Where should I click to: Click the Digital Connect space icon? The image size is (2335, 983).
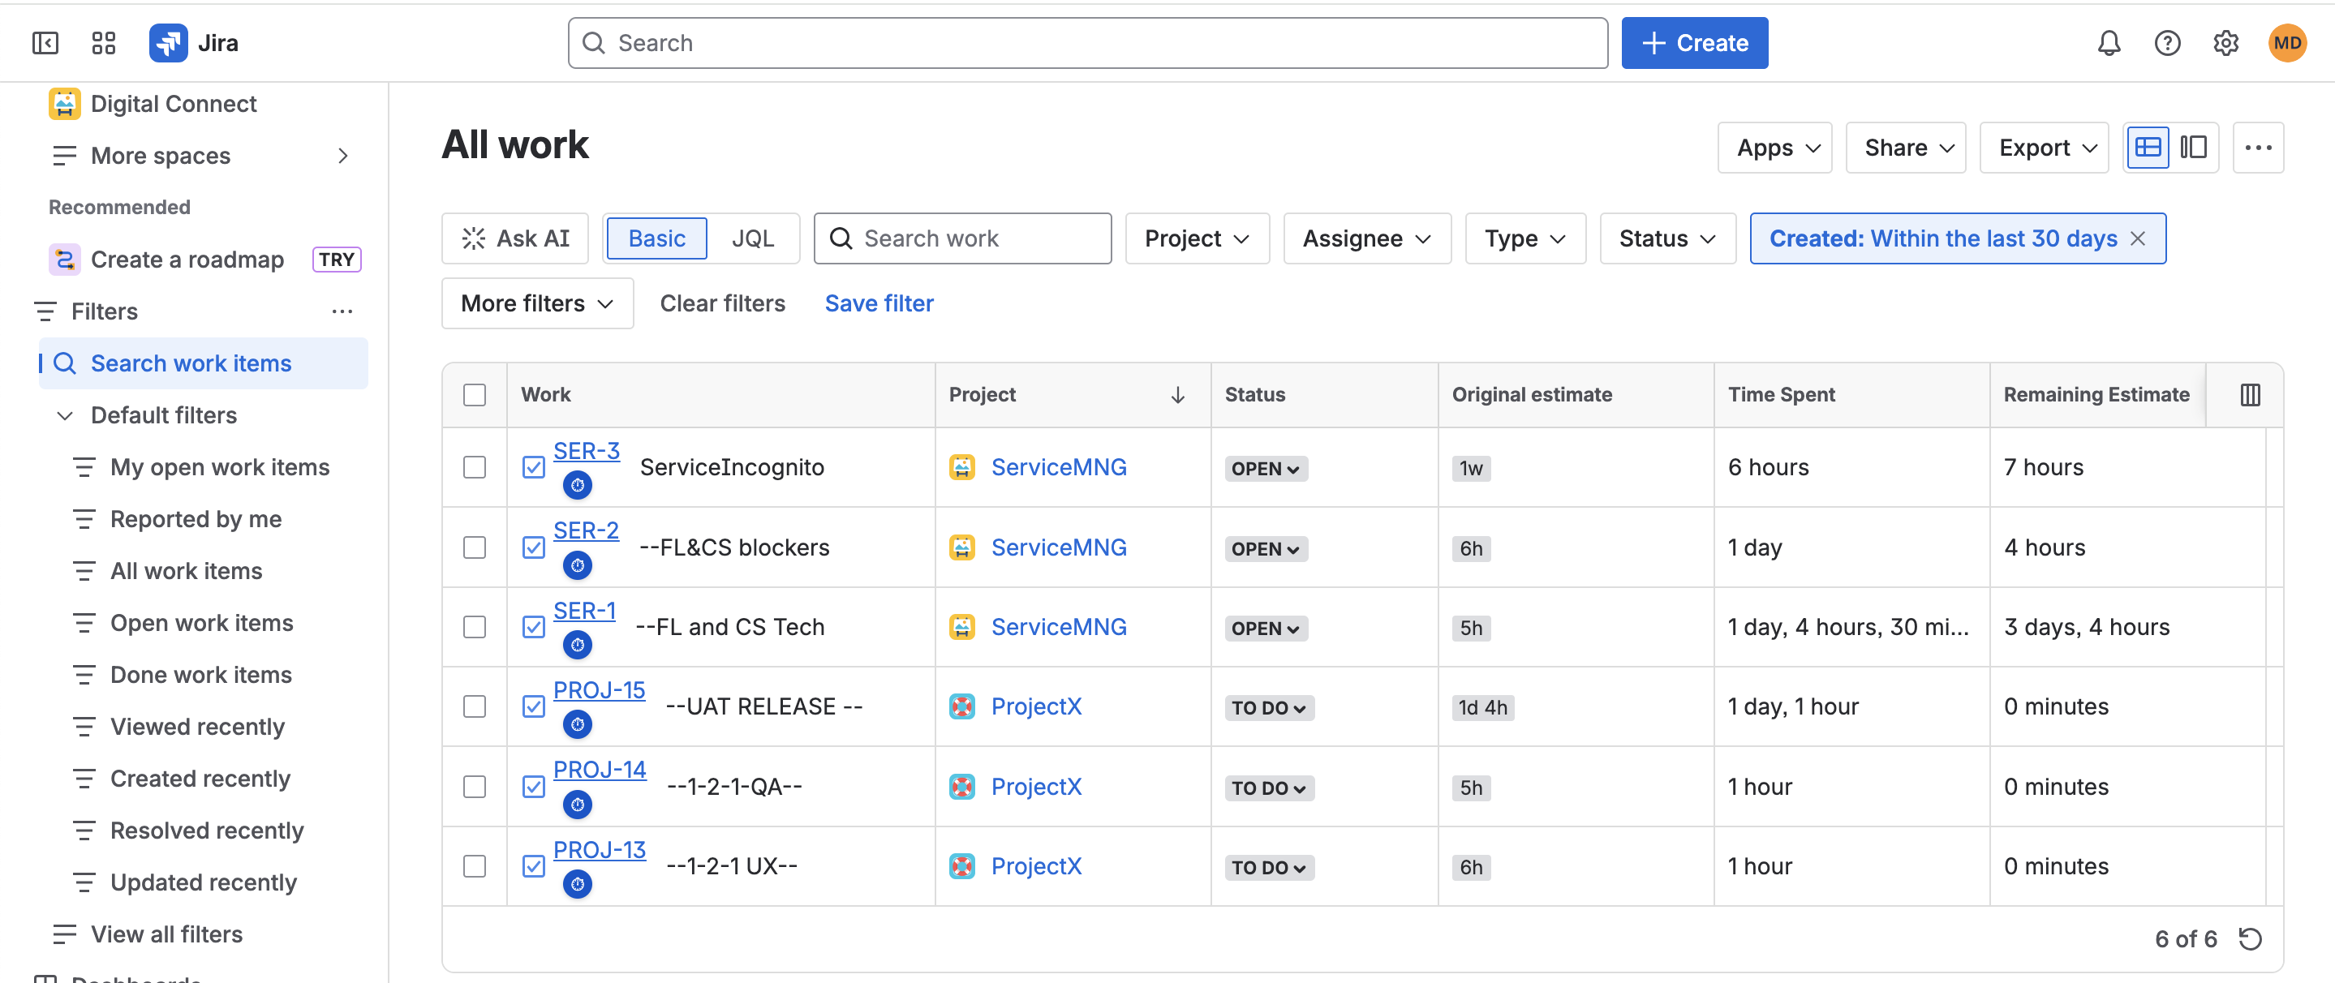pyautogui.click(x=64, y=103)
